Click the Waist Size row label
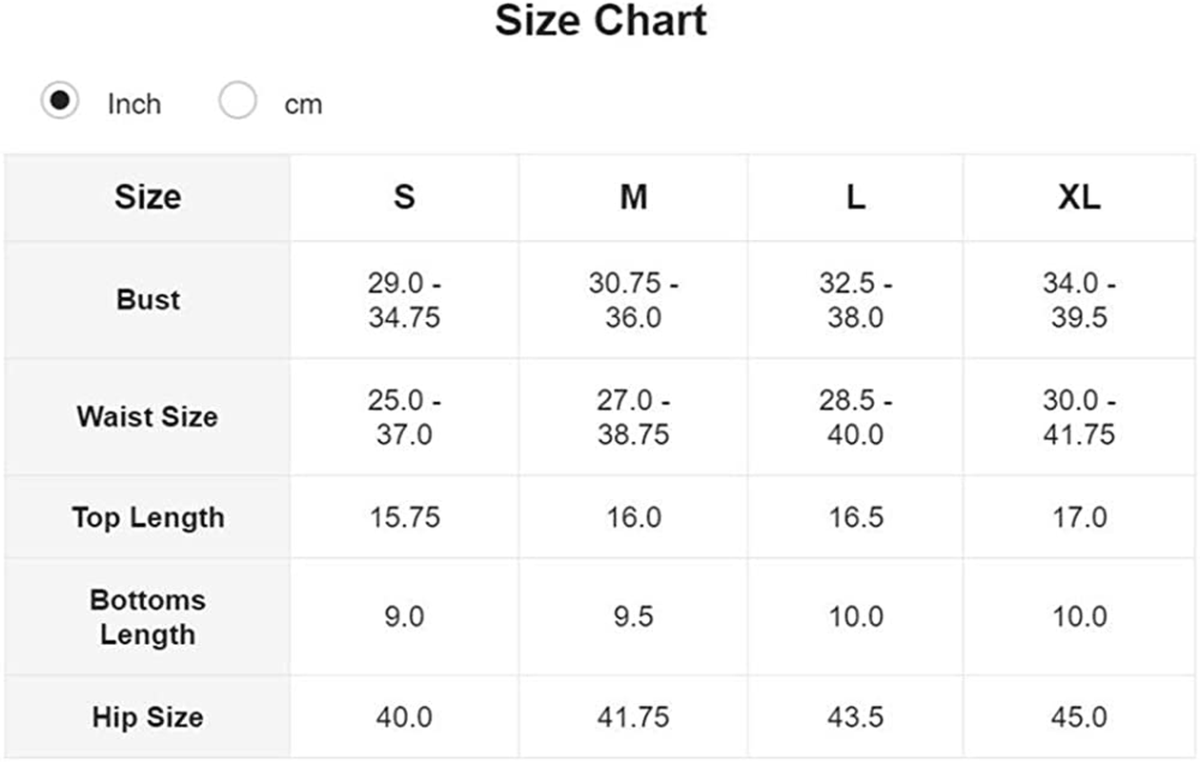The height and width of the screenshot is (762, 1200). [148, 416]
